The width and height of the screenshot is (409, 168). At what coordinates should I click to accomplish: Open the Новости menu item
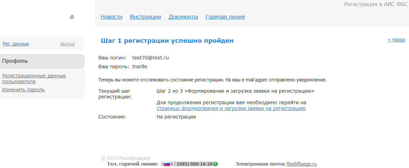click(x=112, y=17)
